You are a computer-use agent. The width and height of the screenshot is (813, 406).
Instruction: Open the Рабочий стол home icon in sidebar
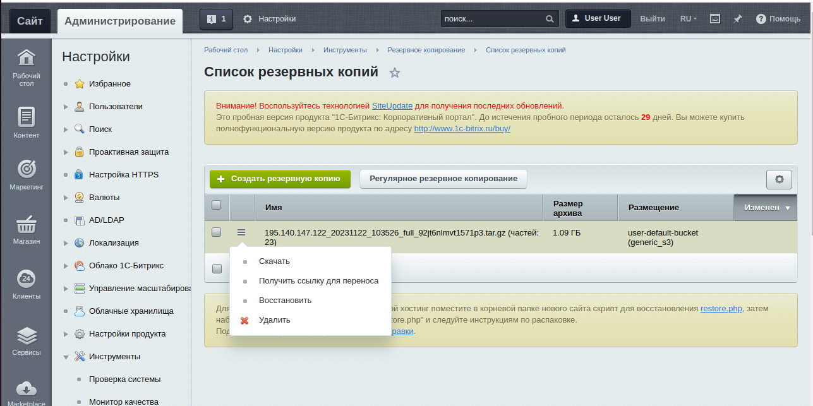click(27, 58)
